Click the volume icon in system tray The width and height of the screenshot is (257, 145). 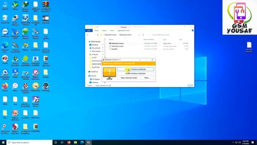(x=240, y=142)
